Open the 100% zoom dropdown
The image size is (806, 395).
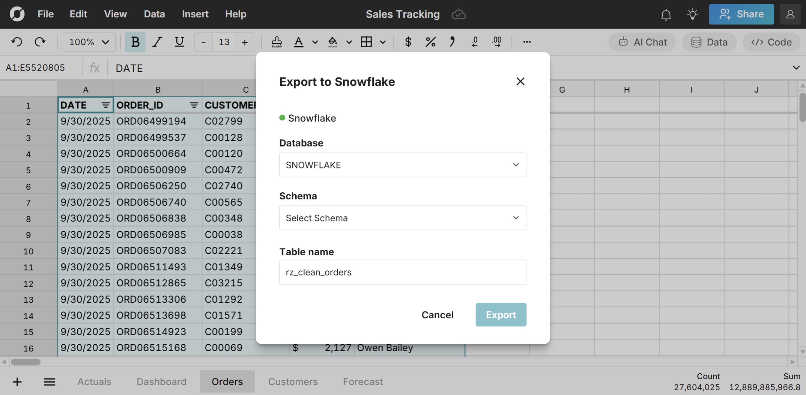tap(89, 42)
